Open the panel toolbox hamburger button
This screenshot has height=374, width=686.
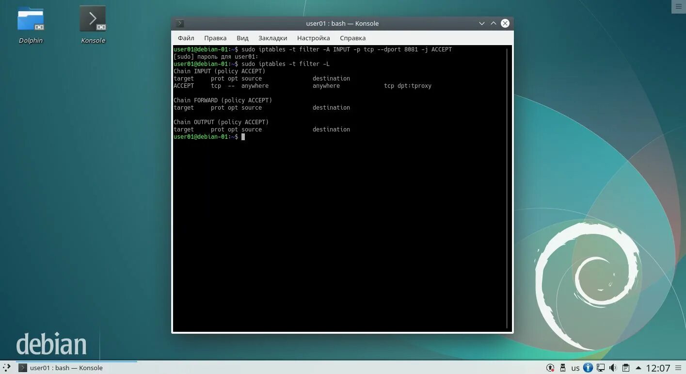tap(678, 368)
